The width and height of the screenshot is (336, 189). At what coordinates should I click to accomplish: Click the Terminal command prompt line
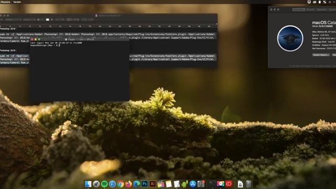click(45, 45)
